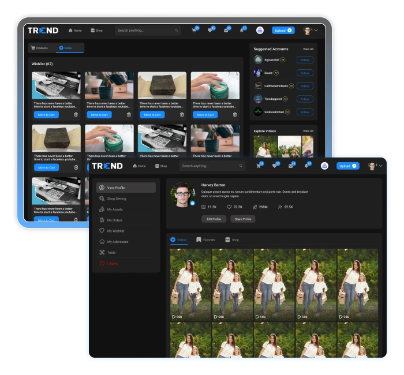The image size is (404, 375).
Task: Open first Explore Videos thumbnail
Action: 265,147
